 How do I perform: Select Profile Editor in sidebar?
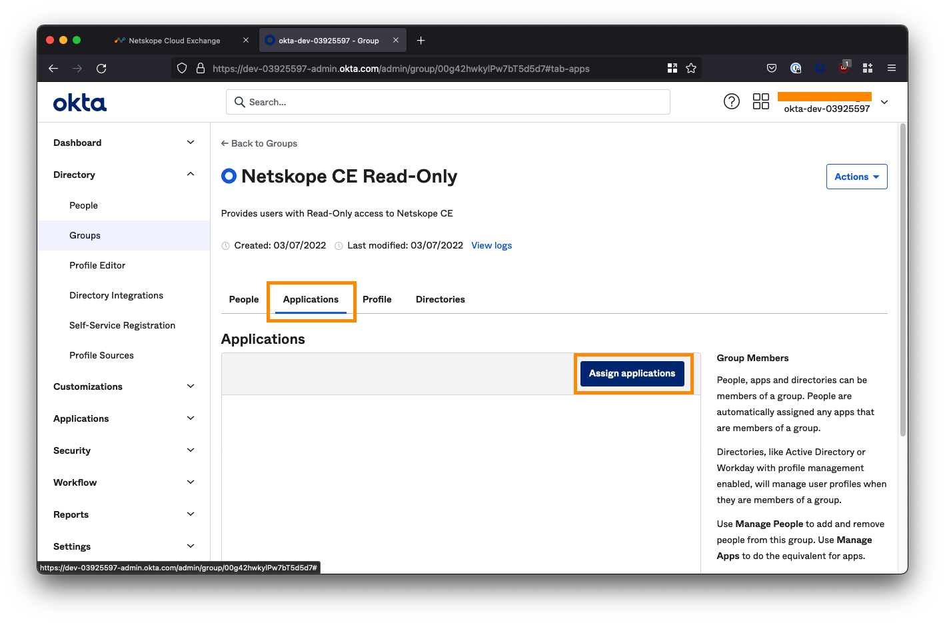tap(97, 265)
